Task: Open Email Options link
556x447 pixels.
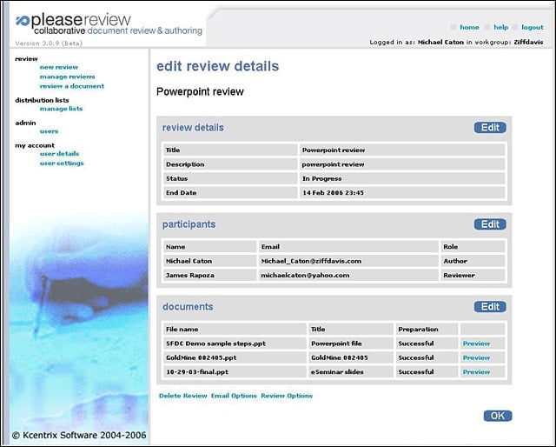Action: pos(234,396)
